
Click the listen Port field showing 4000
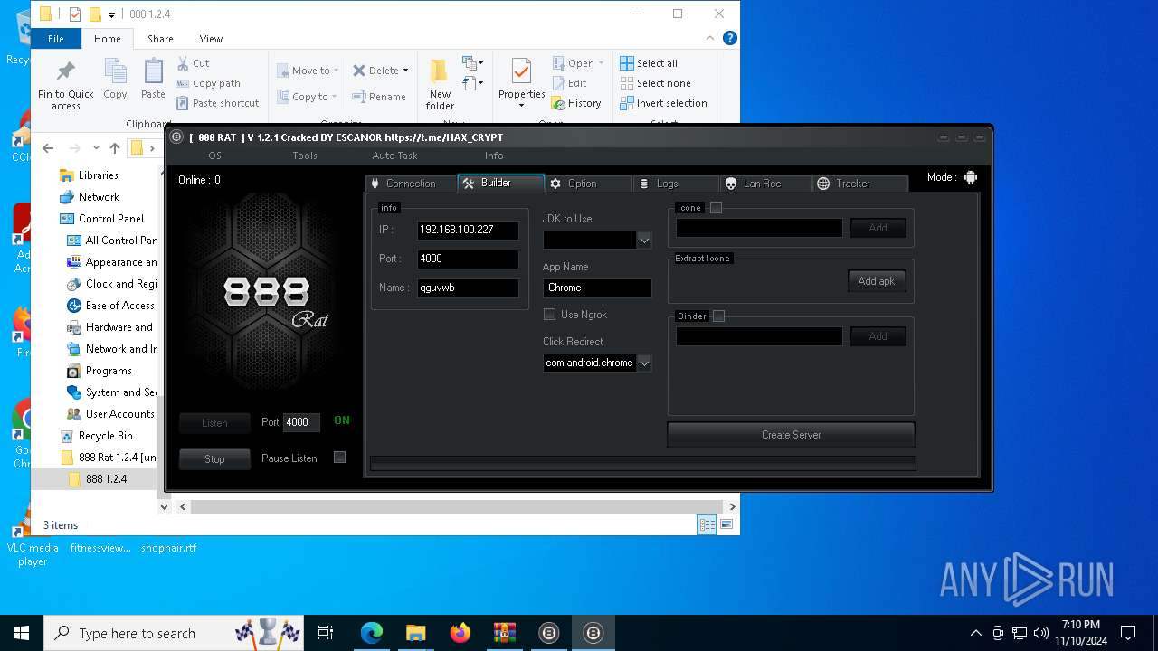tap(301, 422)
